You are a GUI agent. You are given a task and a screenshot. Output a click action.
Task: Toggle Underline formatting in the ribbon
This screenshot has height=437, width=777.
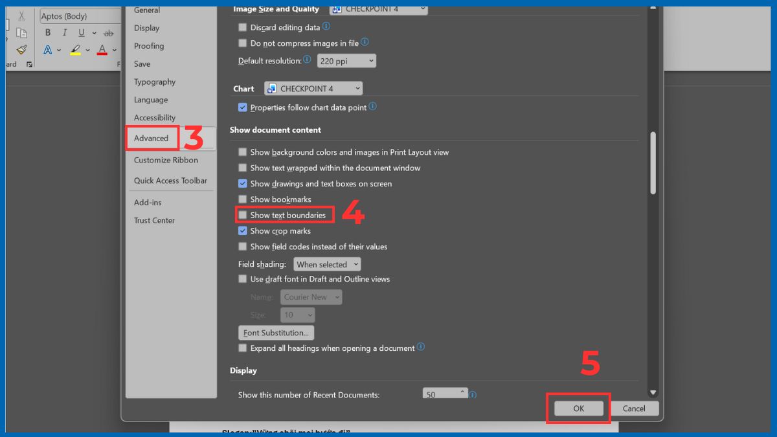point(81,33)
